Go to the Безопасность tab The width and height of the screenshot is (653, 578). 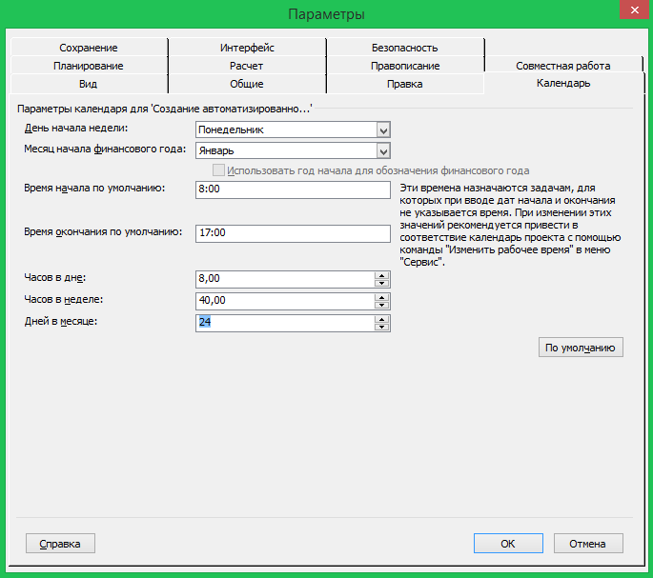point(404,48)
